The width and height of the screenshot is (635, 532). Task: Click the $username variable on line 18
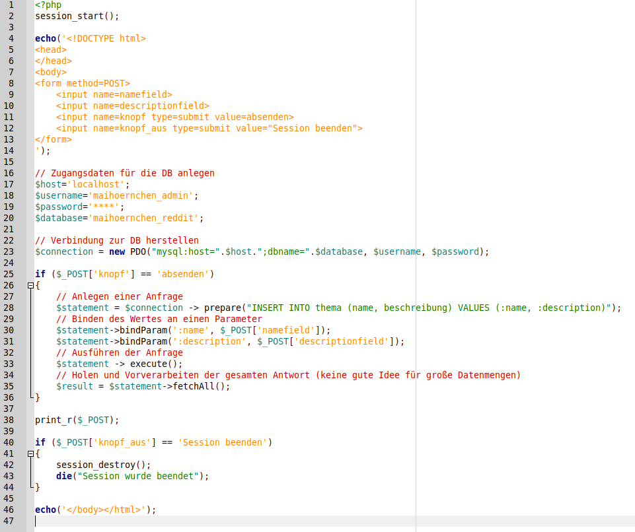click(x=59, y=195)
